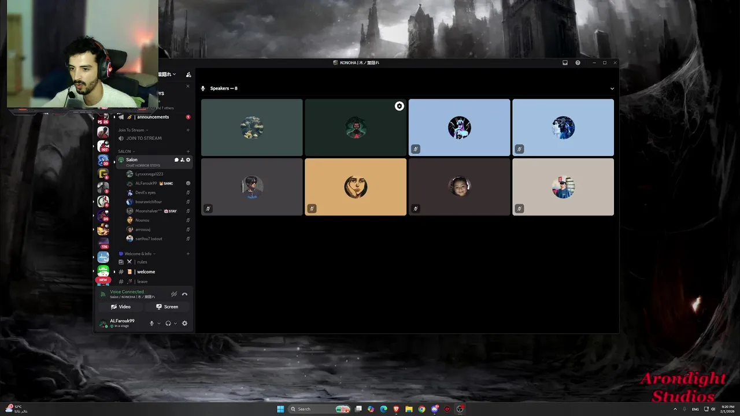The width and height of the screenshot is (740, 416).
Task: Open Microsoft Edge from taskbar
Action: (x=383, y=409)
